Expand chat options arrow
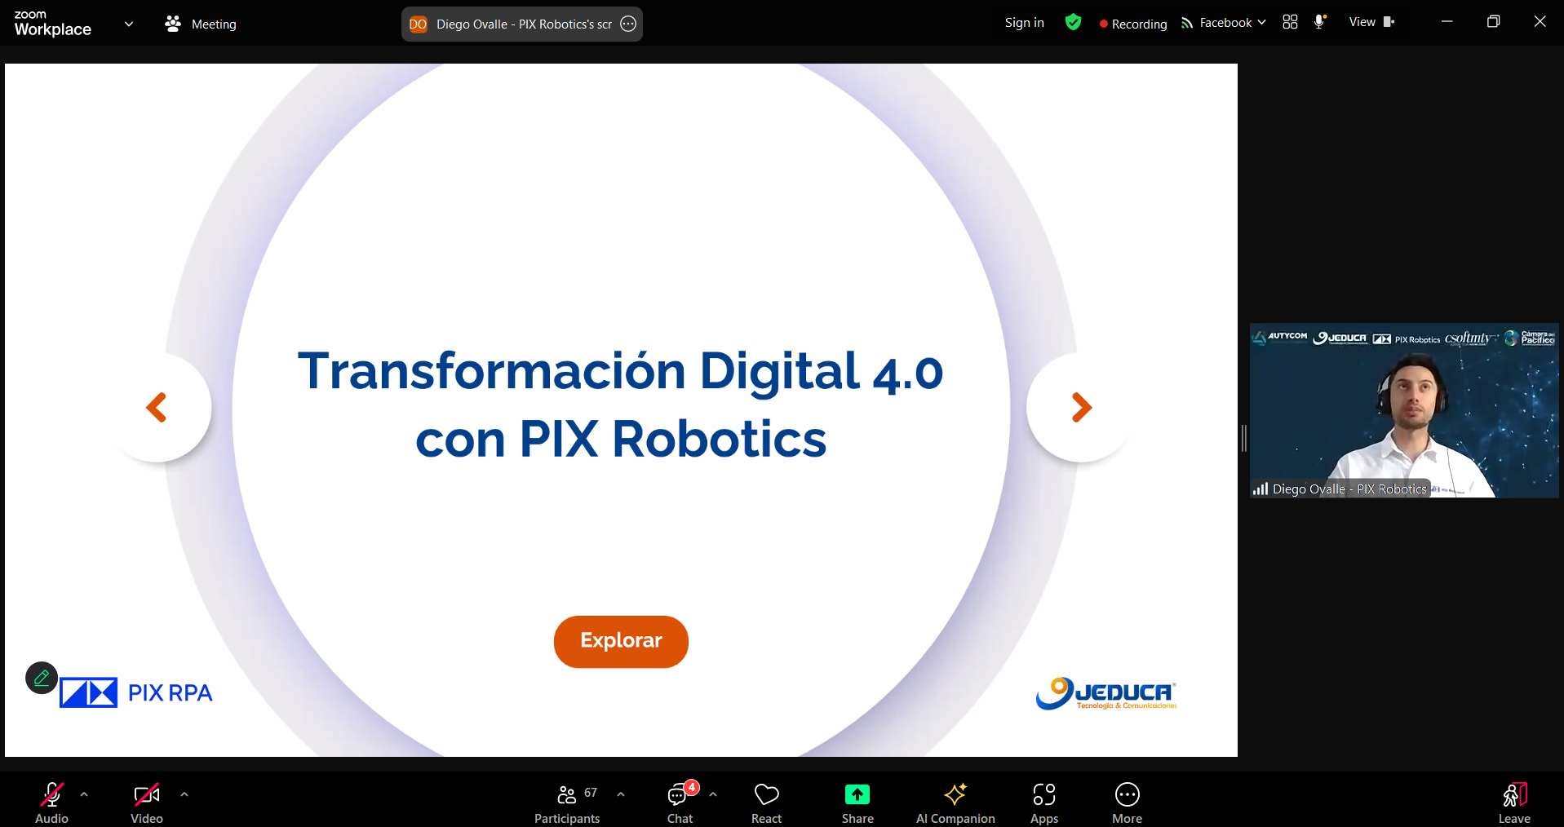The image size is (1564, 827). [713, 794]
